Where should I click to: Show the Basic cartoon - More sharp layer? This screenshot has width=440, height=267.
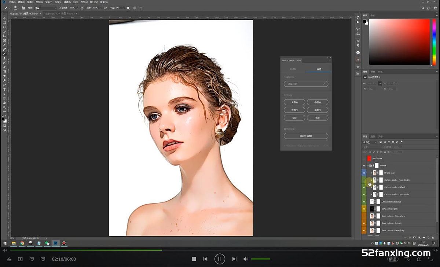coord(364,216)
